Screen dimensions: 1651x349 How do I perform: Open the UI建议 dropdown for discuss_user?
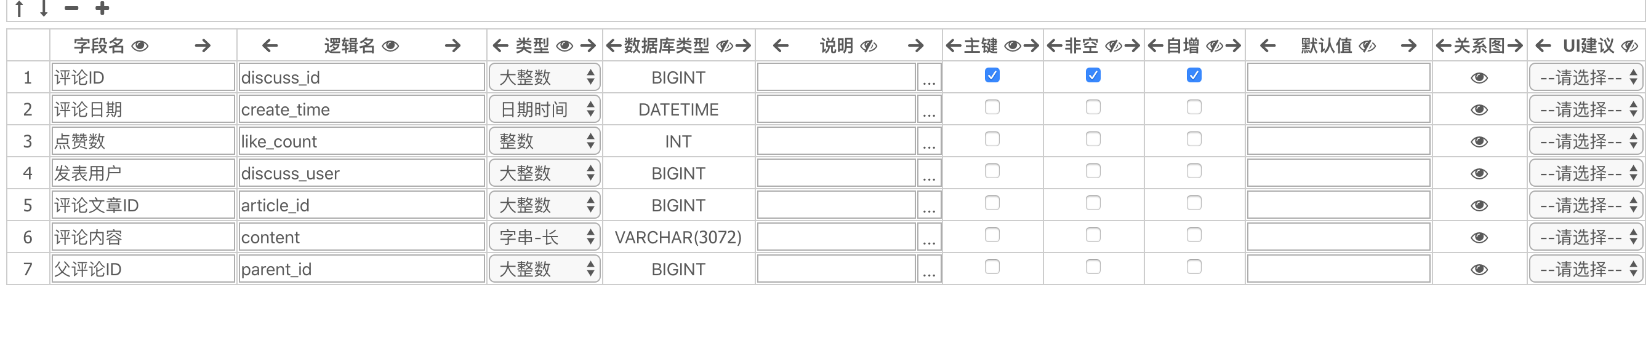point(1586,173)
